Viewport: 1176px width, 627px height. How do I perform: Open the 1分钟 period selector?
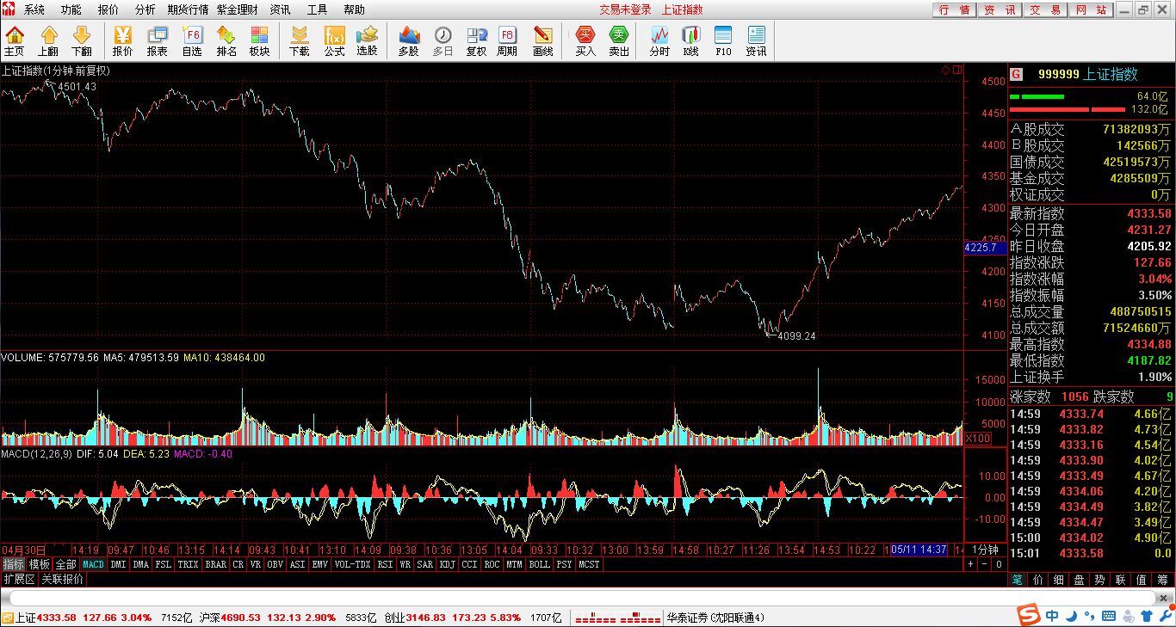(985, 550)
